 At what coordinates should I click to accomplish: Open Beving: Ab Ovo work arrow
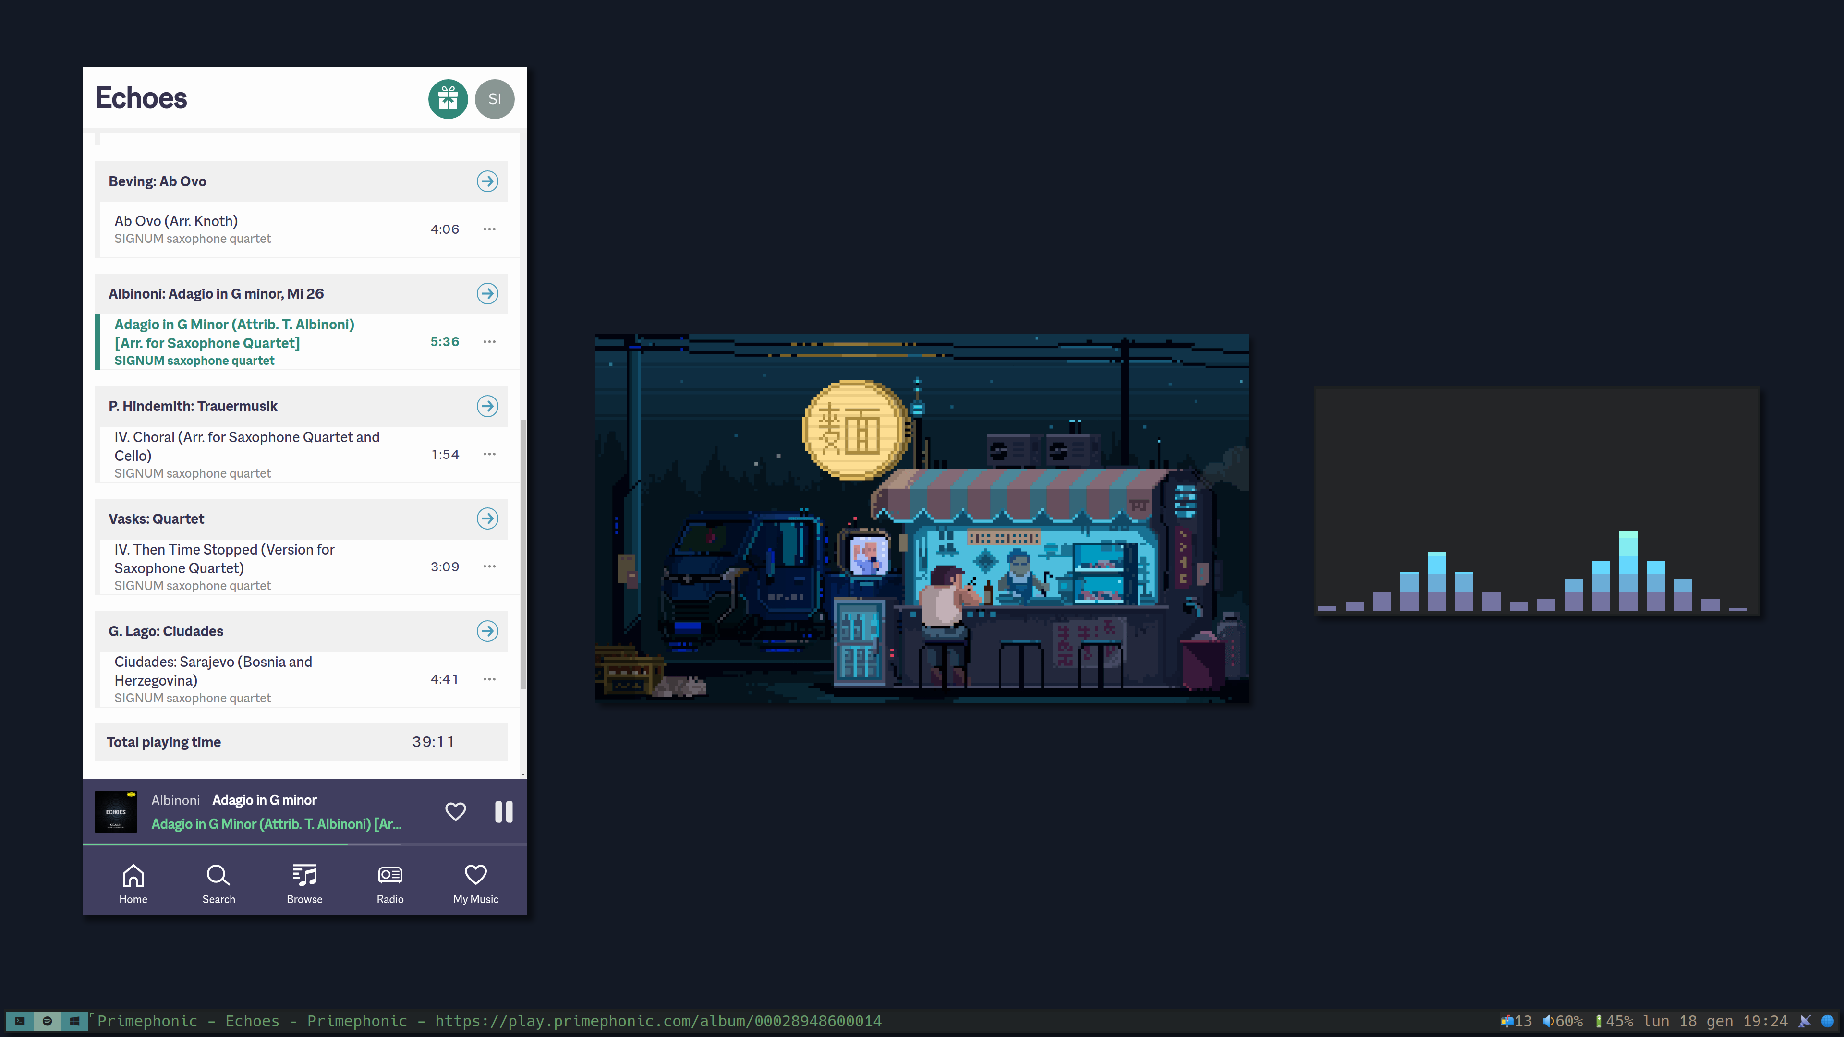[x=487, y=181]
